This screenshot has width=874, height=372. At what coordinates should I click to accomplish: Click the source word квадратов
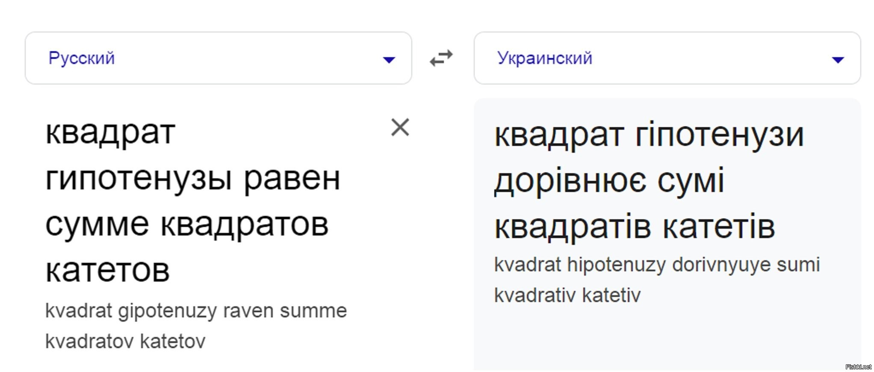click(x=244, y=225)
